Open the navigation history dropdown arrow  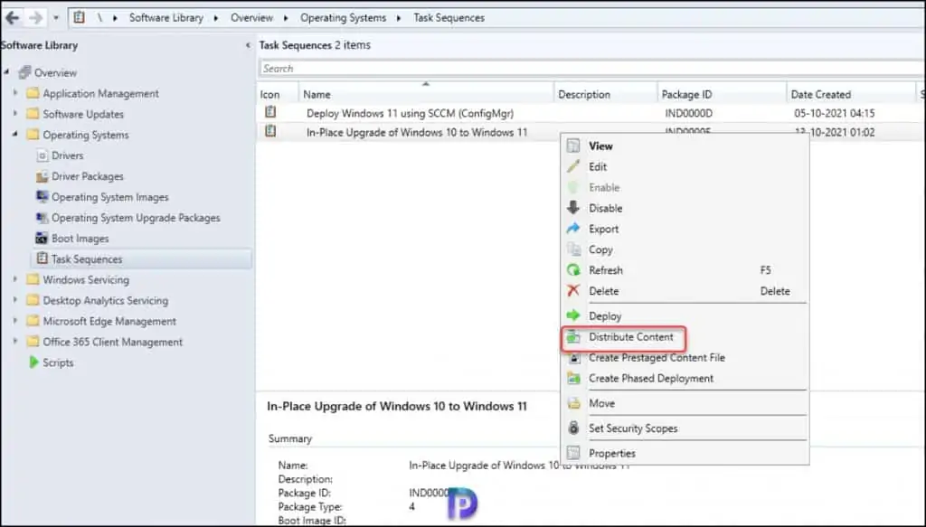click(x=56, y=18)
